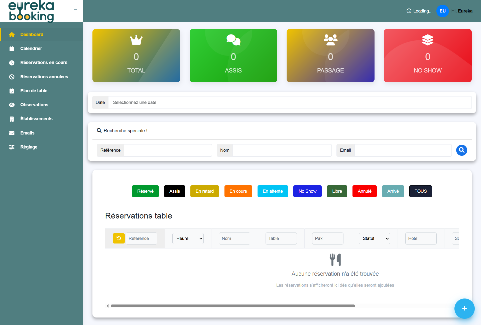Click the people group icon on PASSAGE card
This screenshot has height=325, width=481.
pyautogui.click(x=330, y=40)
